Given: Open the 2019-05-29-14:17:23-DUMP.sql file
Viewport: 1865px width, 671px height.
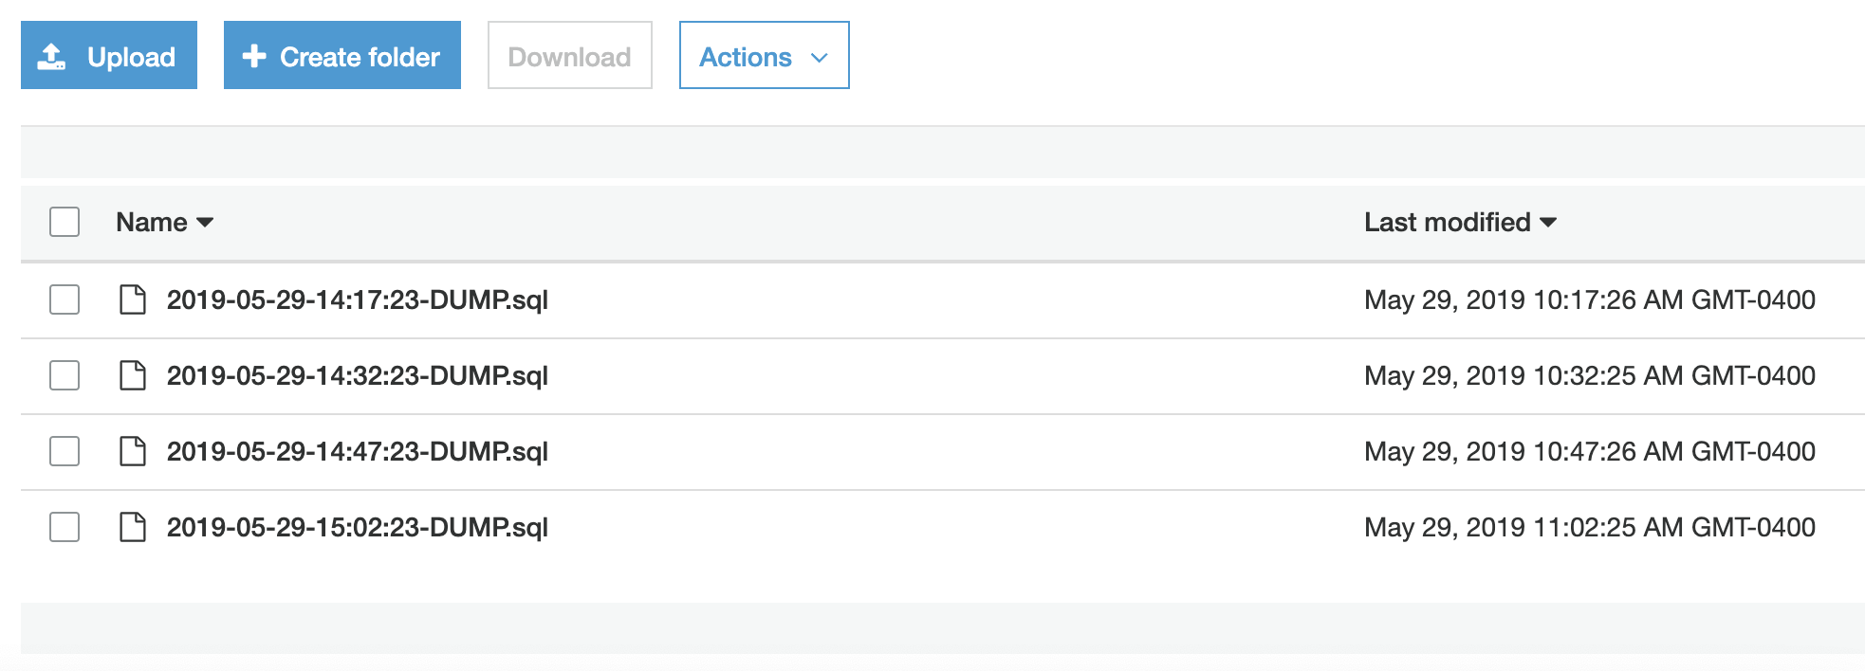Looking at the screenshot, I should coord(357,299).
